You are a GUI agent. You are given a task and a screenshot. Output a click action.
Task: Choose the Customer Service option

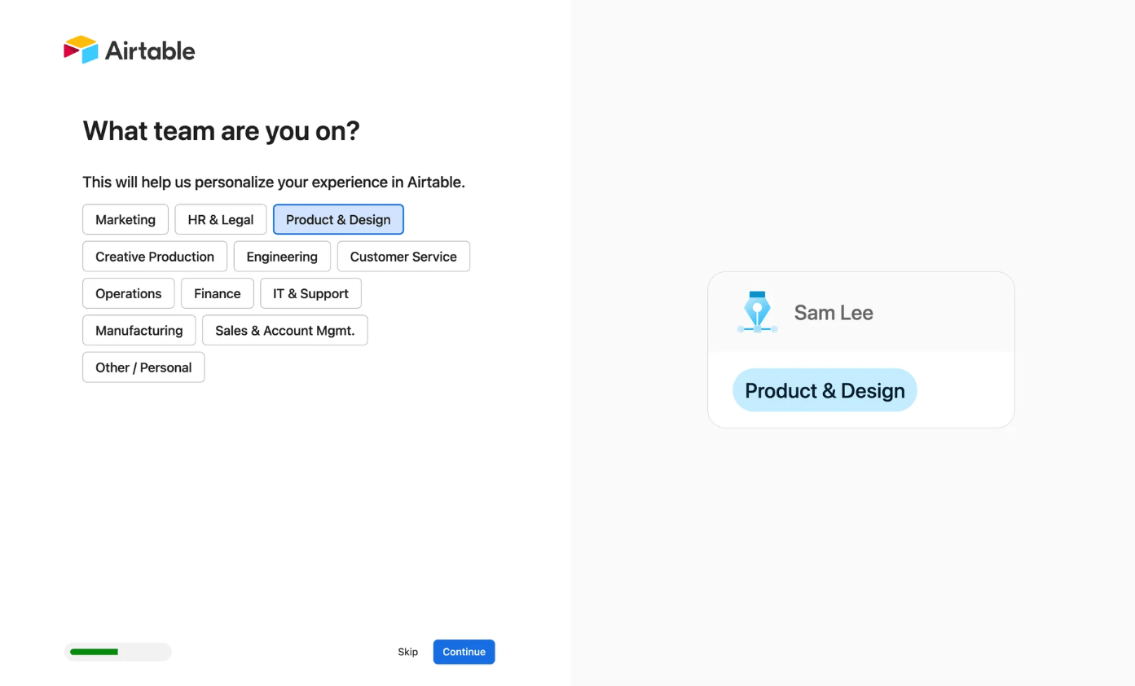pyautogui.click(x=403, y=257)
